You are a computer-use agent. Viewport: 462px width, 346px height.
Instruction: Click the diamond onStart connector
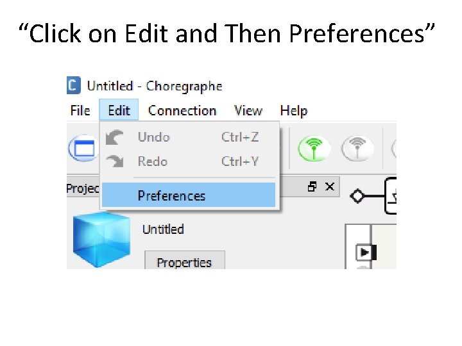pyautogui.click(x=357, y=195)
